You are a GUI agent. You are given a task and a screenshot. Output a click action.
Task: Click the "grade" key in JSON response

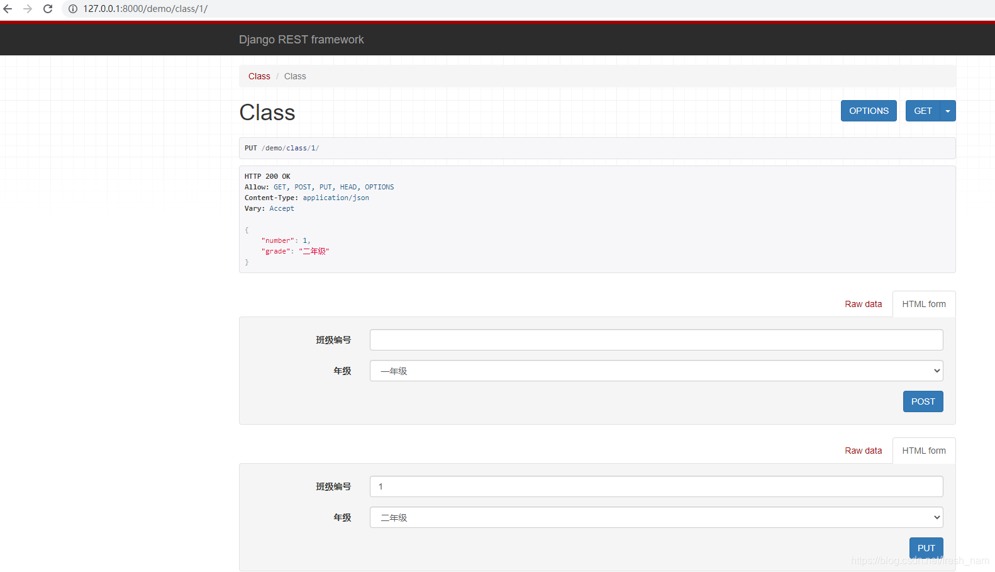pos(275,251)
